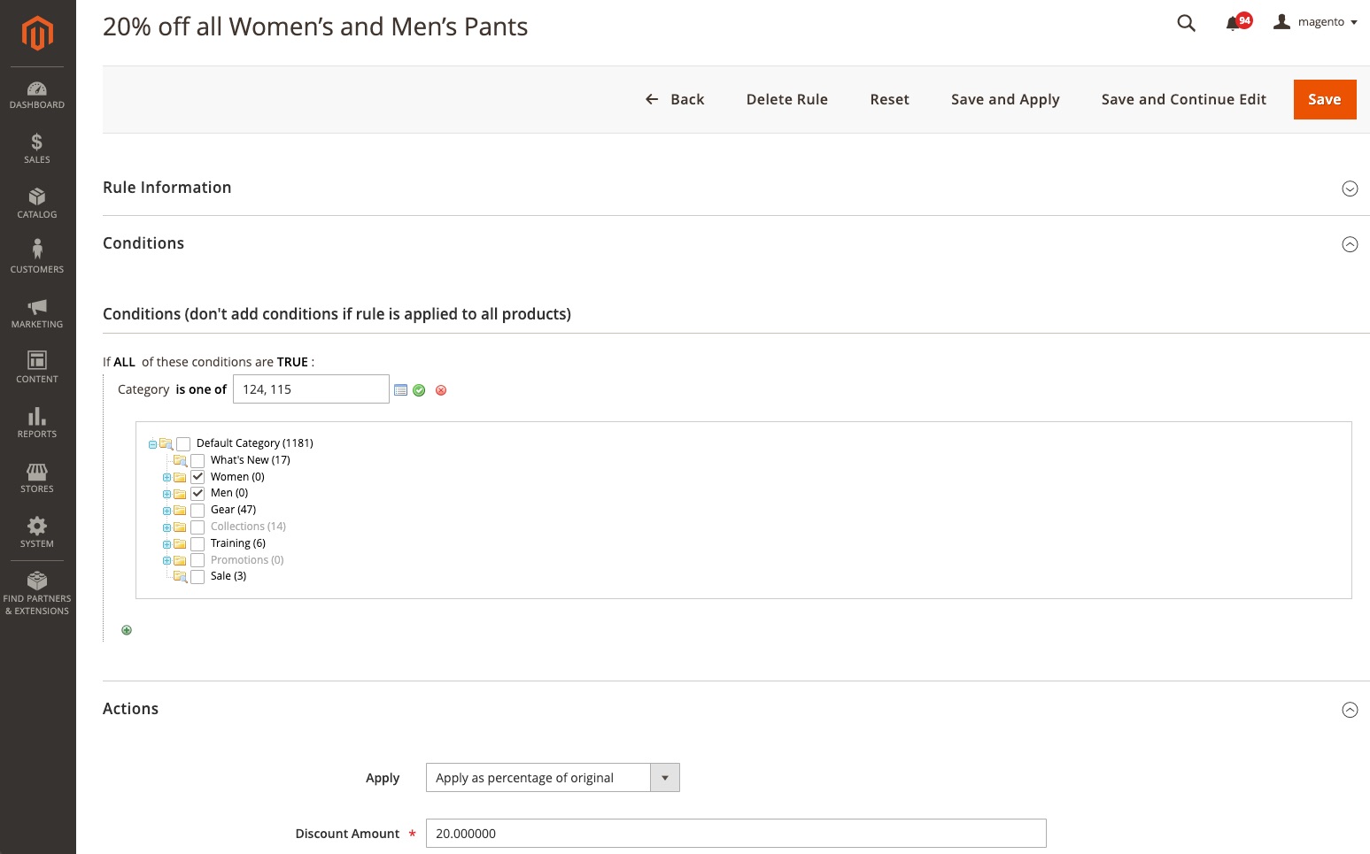
Task: Click the orange Save button
Action: tap(1324, 99)
